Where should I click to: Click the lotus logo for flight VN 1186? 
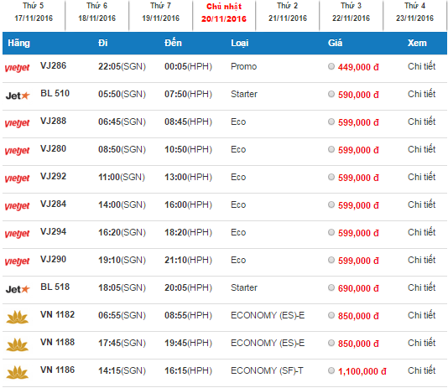tap(17, 372)
